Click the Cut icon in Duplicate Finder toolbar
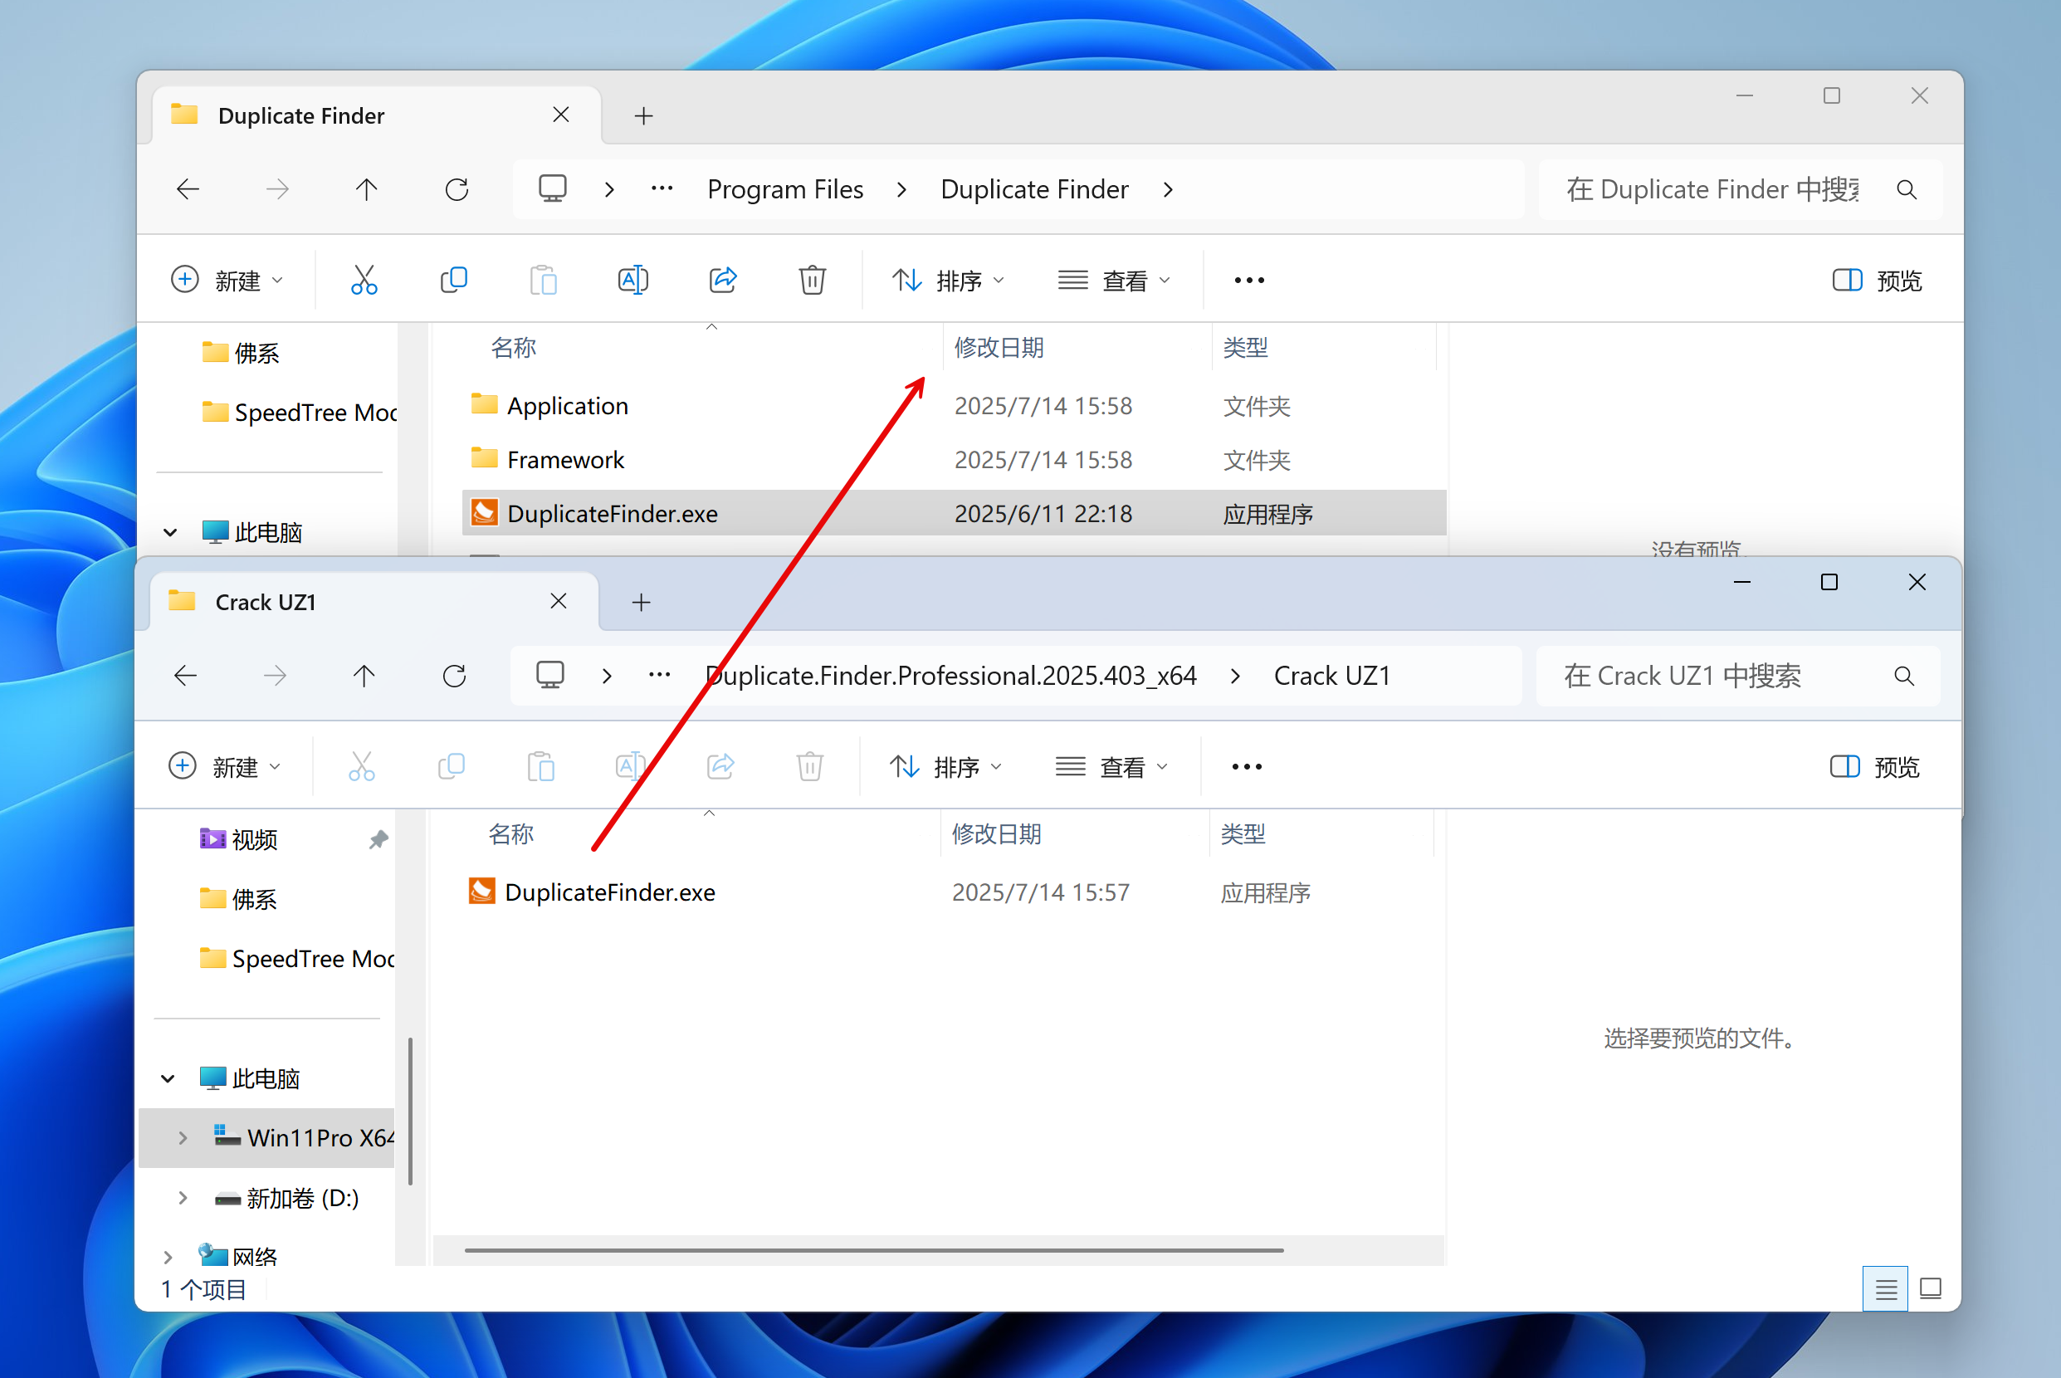The image size is (2061, 1378). pyautogui.click(x=364, y=281)
